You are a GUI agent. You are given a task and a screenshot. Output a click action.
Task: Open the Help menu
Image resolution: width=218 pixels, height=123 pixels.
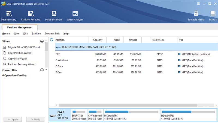pos(66,34)
